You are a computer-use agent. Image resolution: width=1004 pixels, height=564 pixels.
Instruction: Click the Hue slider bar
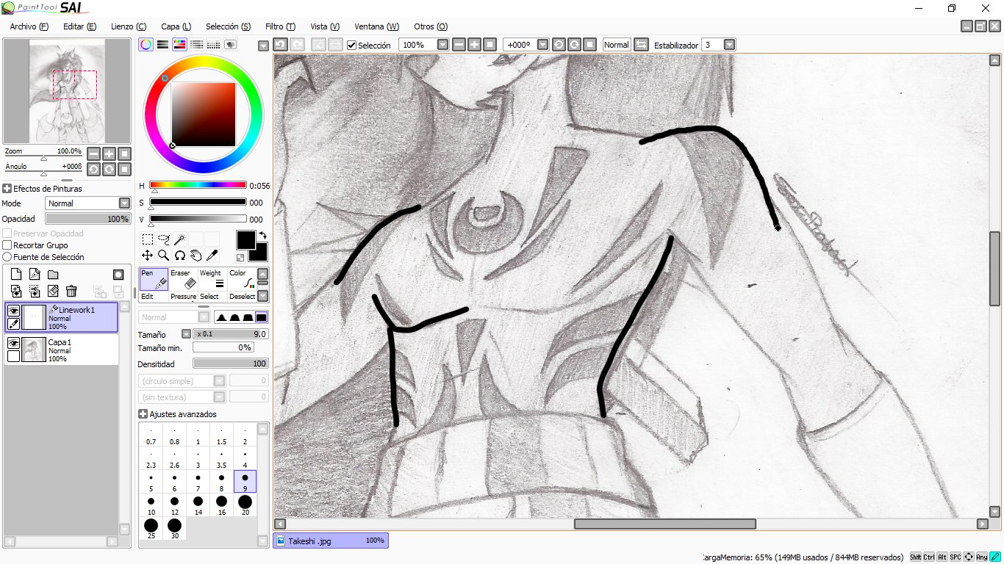pyautogui.click(x=198, y=185)
